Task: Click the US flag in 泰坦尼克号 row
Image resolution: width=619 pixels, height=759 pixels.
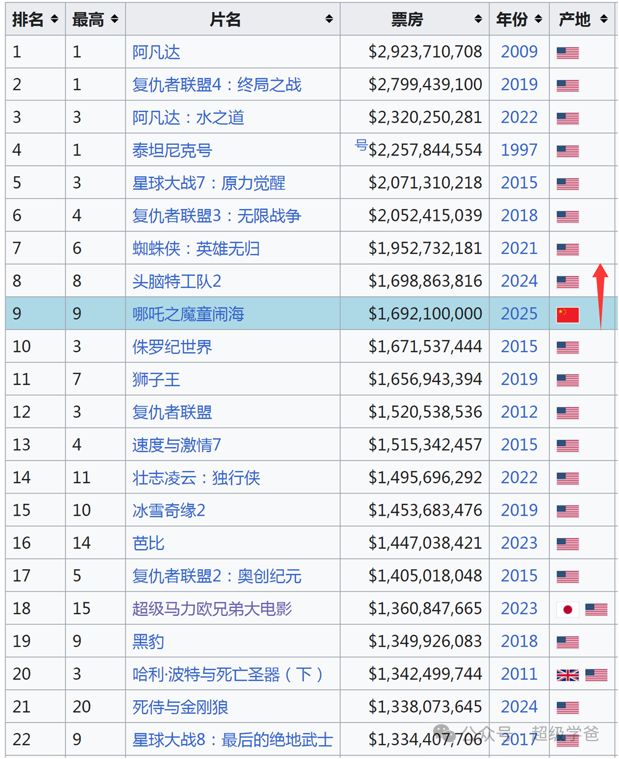Action: tap(568, 151)
